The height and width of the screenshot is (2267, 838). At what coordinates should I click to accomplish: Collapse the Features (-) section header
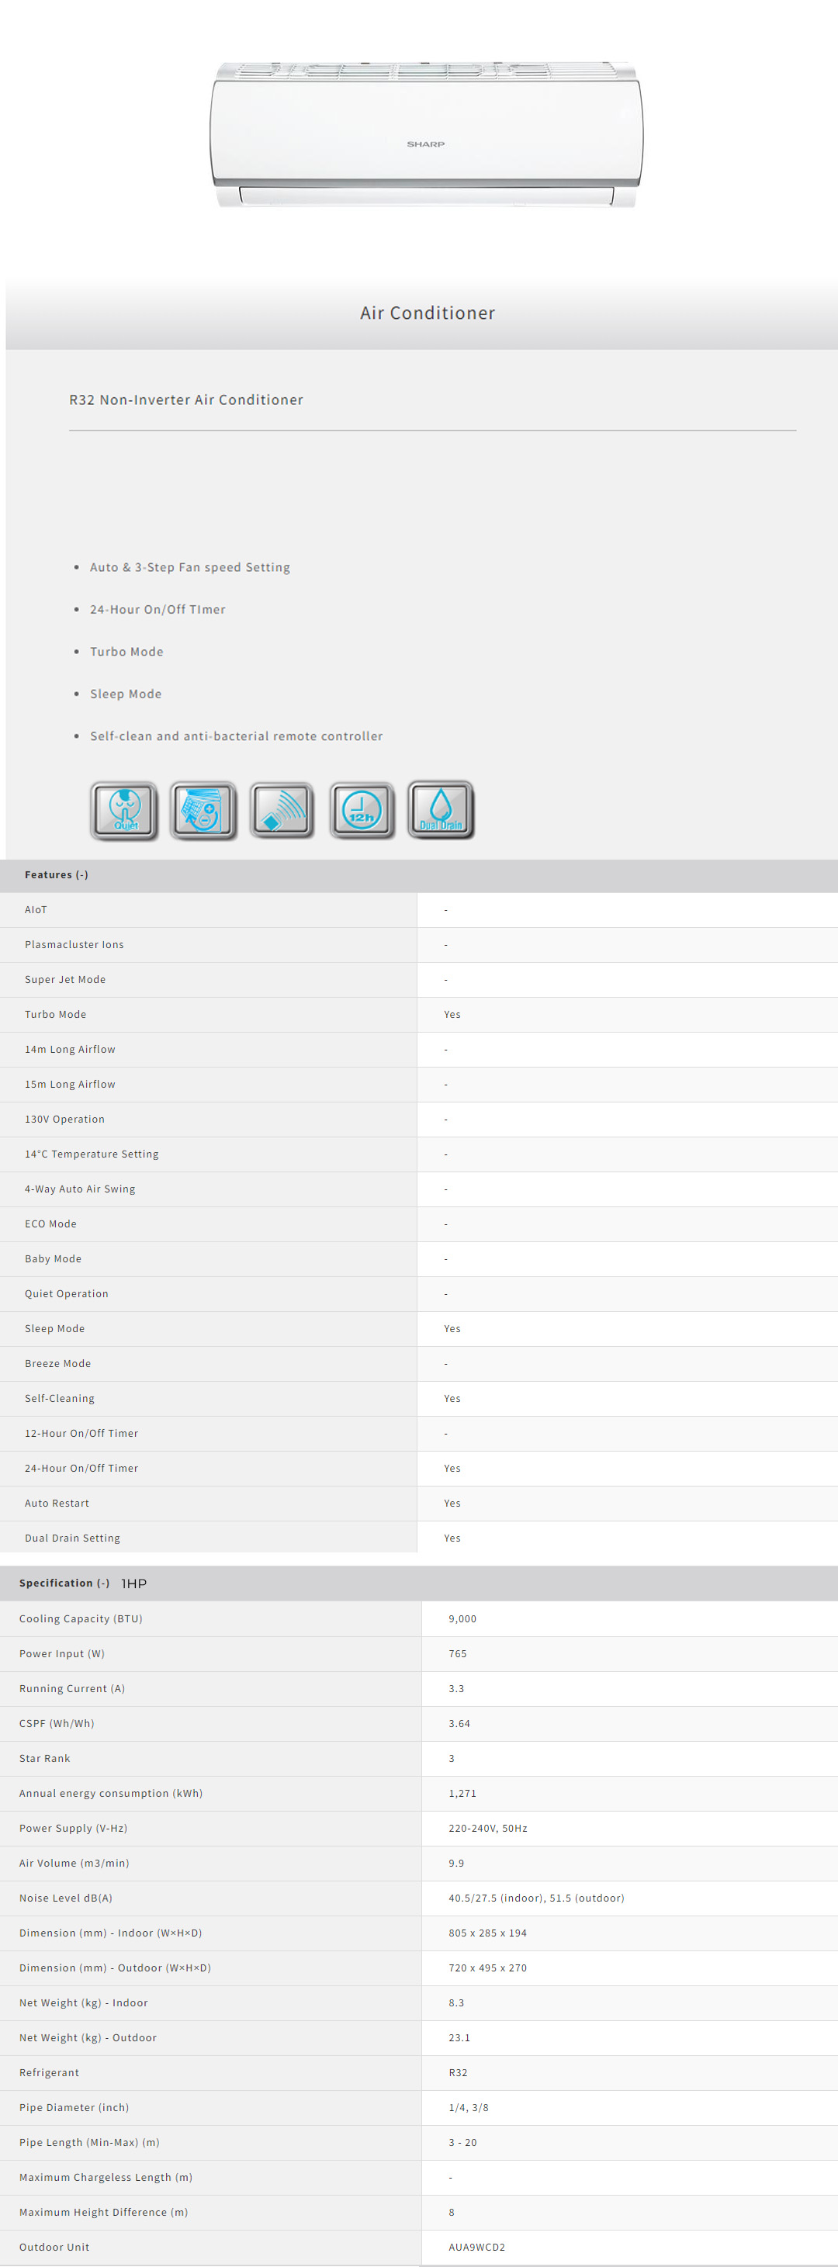[x=57, y=875]
